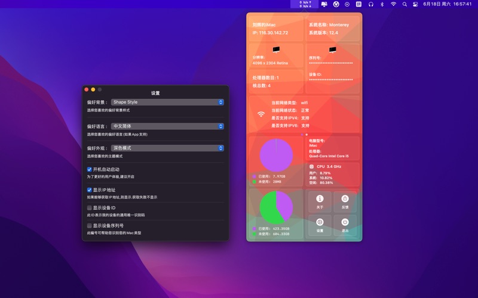Click the 用户: 8.79% CPU value
Viewport: 478px width, 298px height.
tap(320, 173)
